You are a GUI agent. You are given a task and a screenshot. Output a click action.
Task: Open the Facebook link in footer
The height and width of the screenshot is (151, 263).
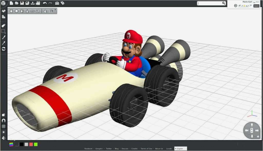pyautogui.click(x=88, y=148)
